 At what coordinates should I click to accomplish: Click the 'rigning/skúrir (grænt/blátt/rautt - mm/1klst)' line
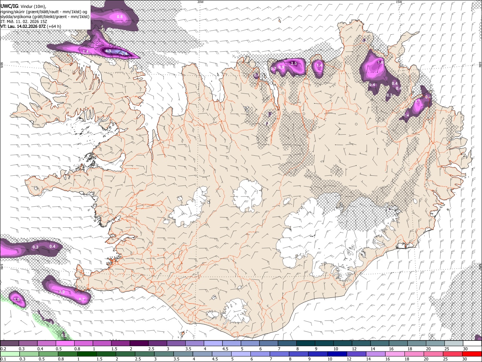tap(43, 12)
